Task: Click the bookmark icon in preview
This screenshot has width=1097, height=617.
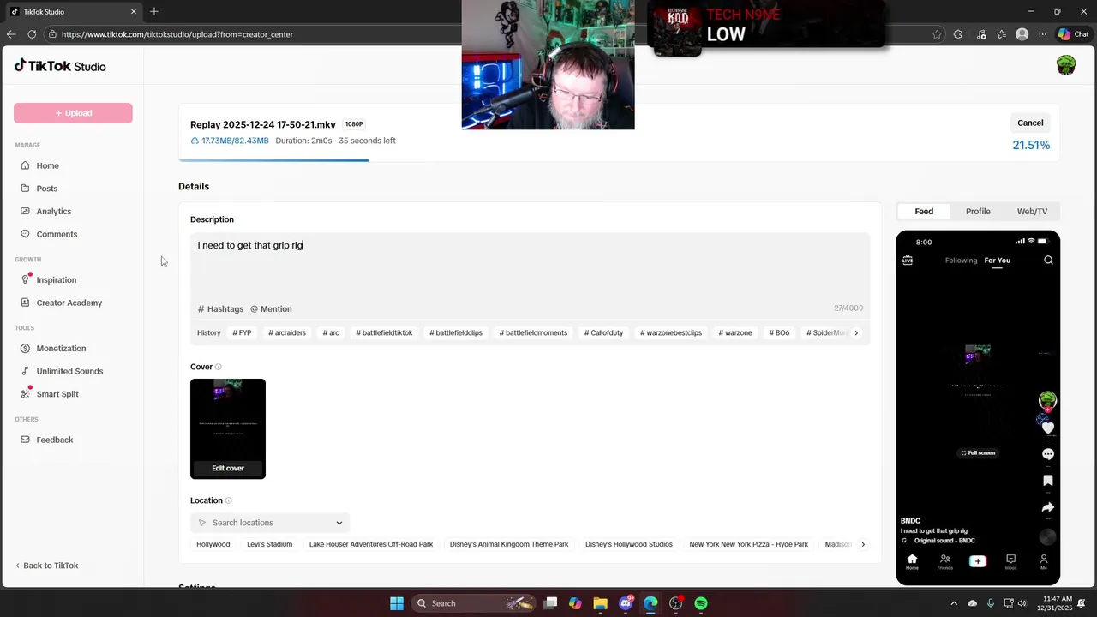Action: point(1047,481)
